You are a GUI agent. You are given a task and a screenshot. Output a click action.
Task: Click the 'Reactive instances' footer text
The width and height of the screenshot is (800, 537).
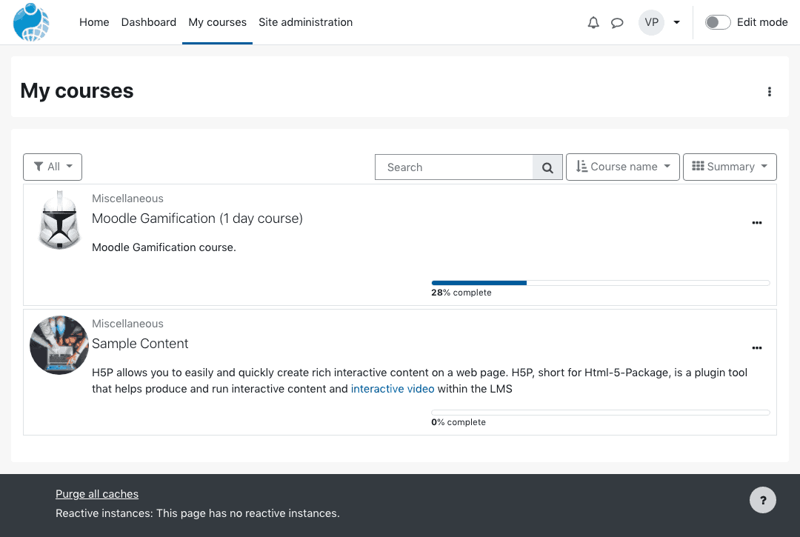(198, 513)
